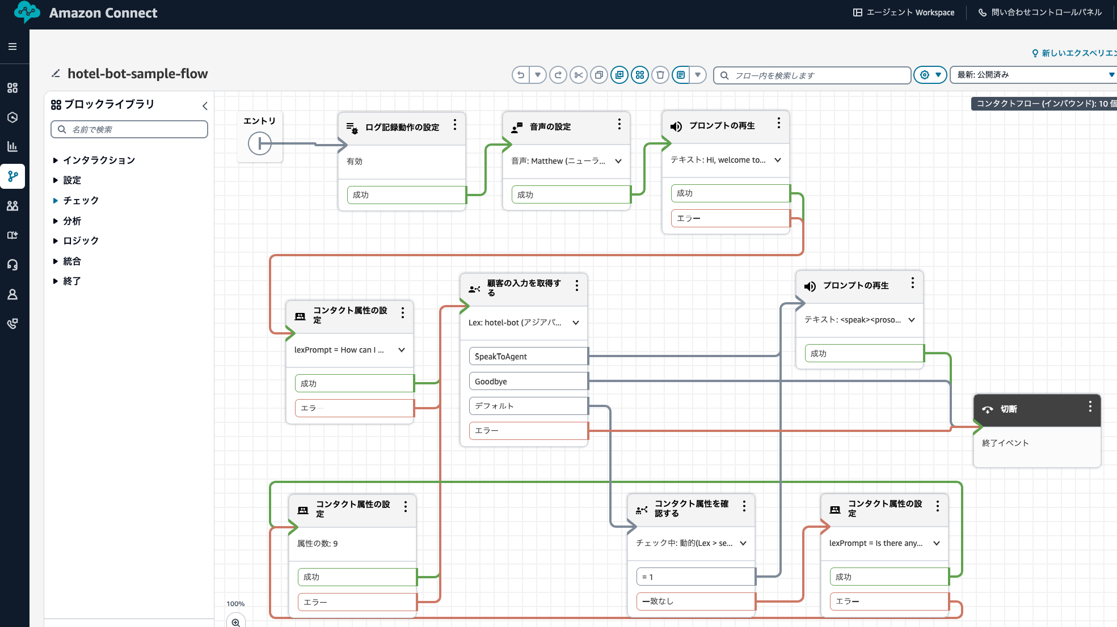Open options menu of 切断 block
The image size is (1117, 627).
point(1090,406)
